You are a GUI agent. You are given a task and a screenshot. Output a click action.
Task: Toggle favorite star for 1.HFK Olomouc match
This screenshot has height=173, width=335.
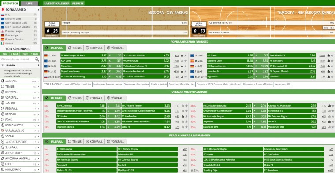click(x=186, y=106)
